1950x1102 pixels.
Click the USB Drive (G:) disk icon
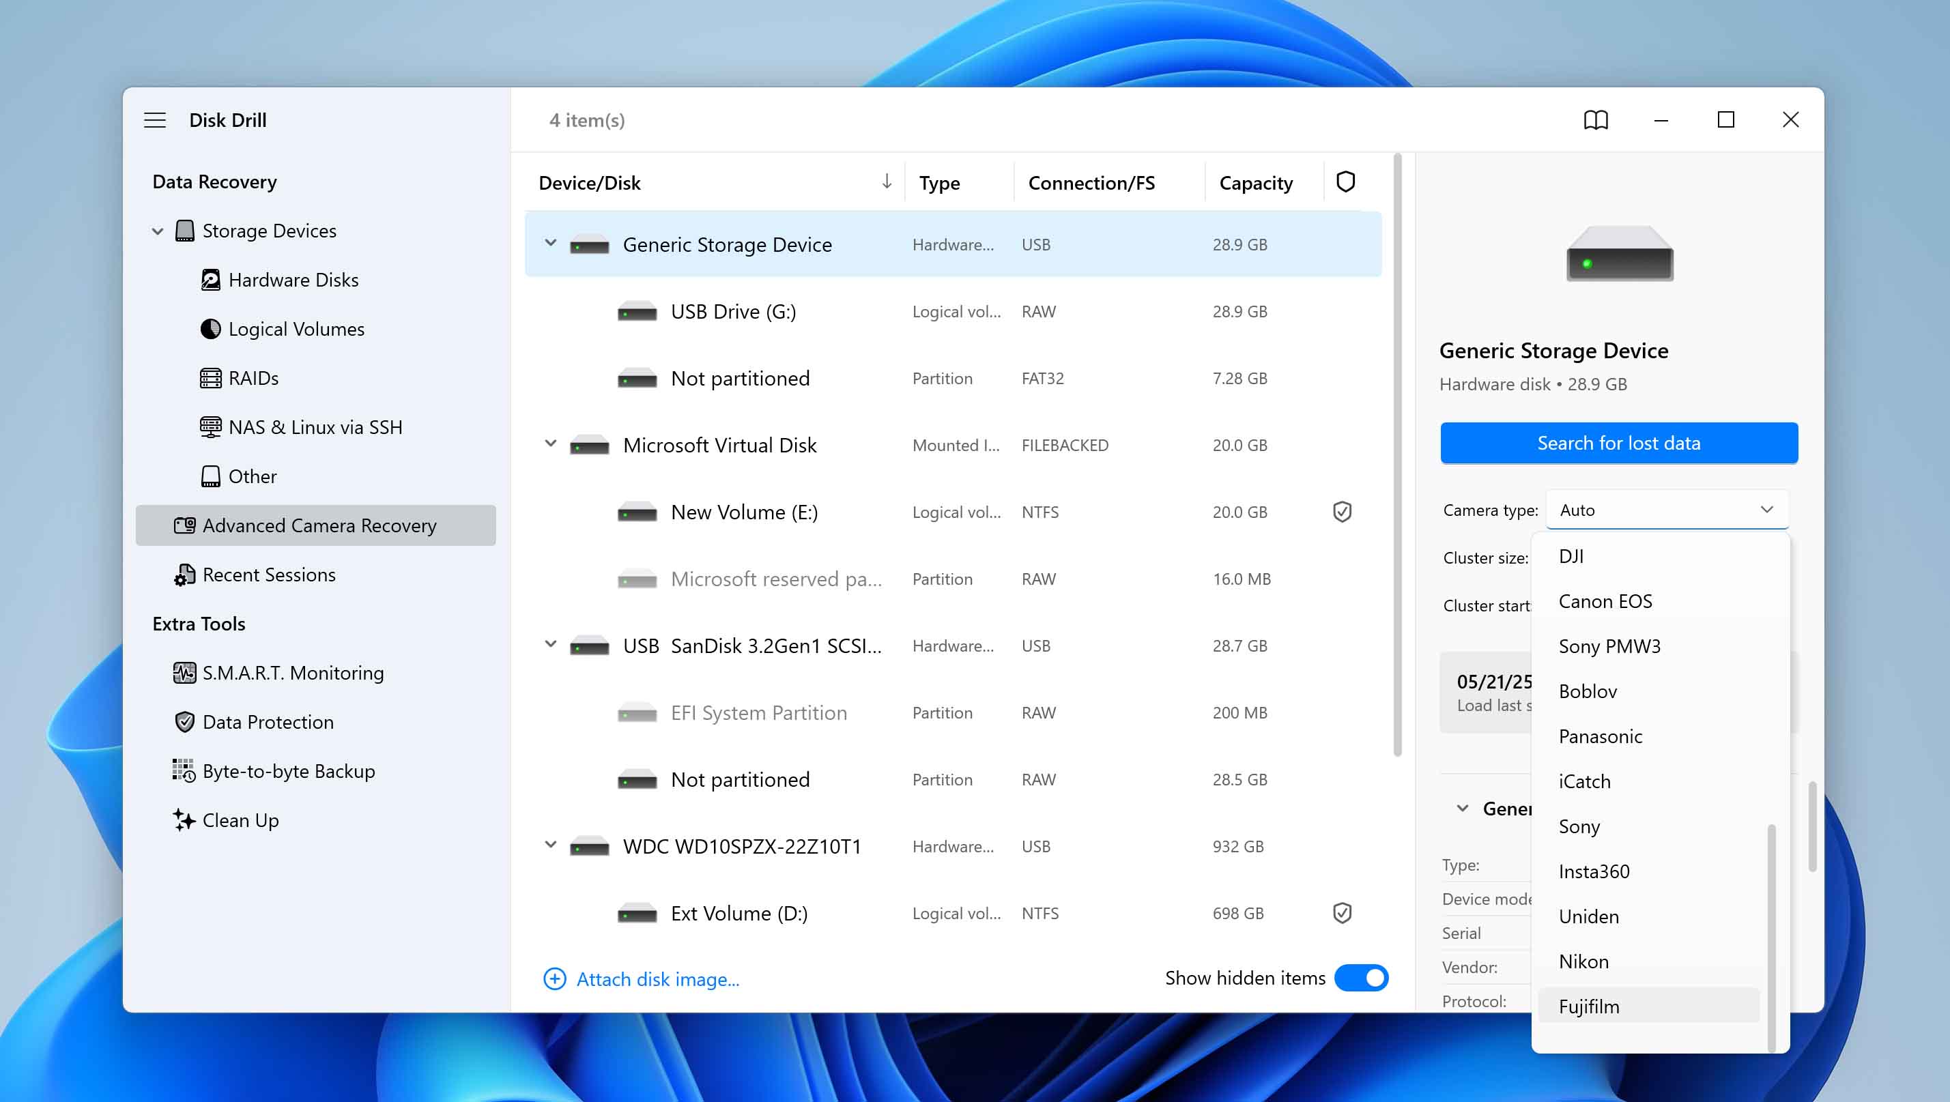point(637,312)
